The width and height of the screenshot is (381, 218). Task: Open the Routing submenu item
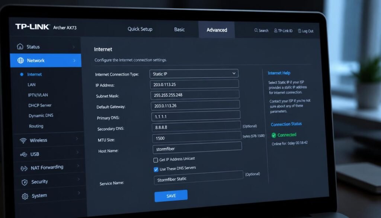tap(36, 126)
